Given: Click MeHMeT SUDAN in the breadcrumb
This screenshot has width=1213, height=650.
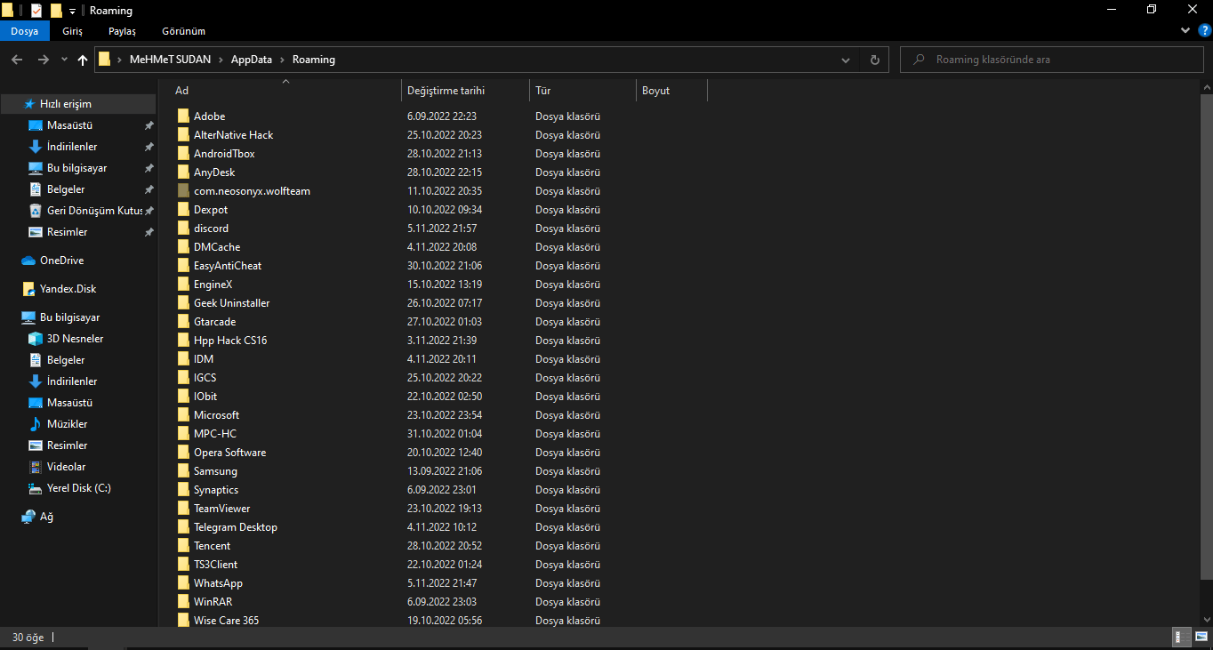Looking at the screenshot, I should click(170, 60).
